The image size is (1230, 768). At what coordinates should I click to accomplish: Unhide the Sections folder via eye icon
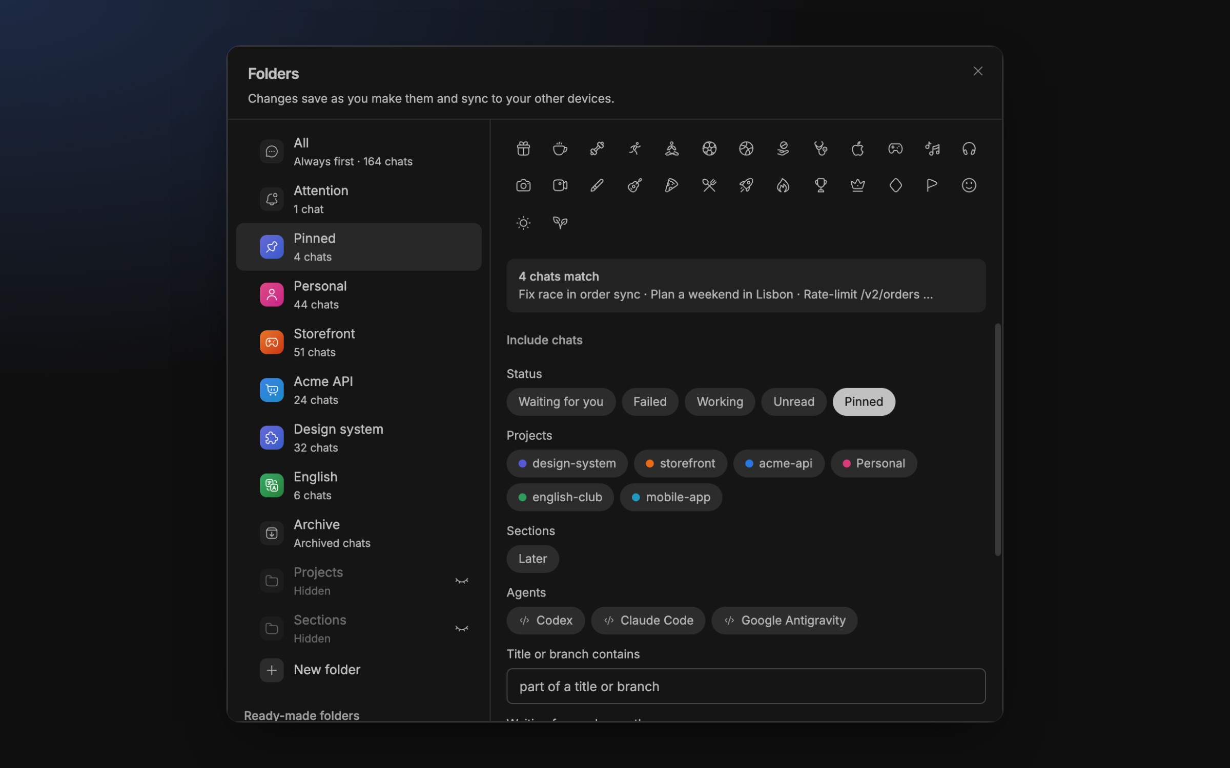click(x=462, y=628)
